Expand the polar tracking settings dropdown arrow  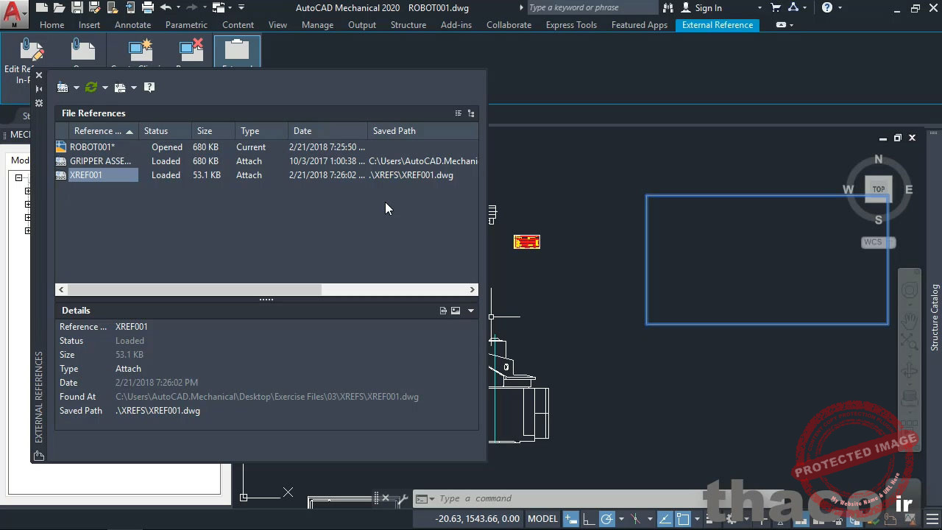coord(620,519)
